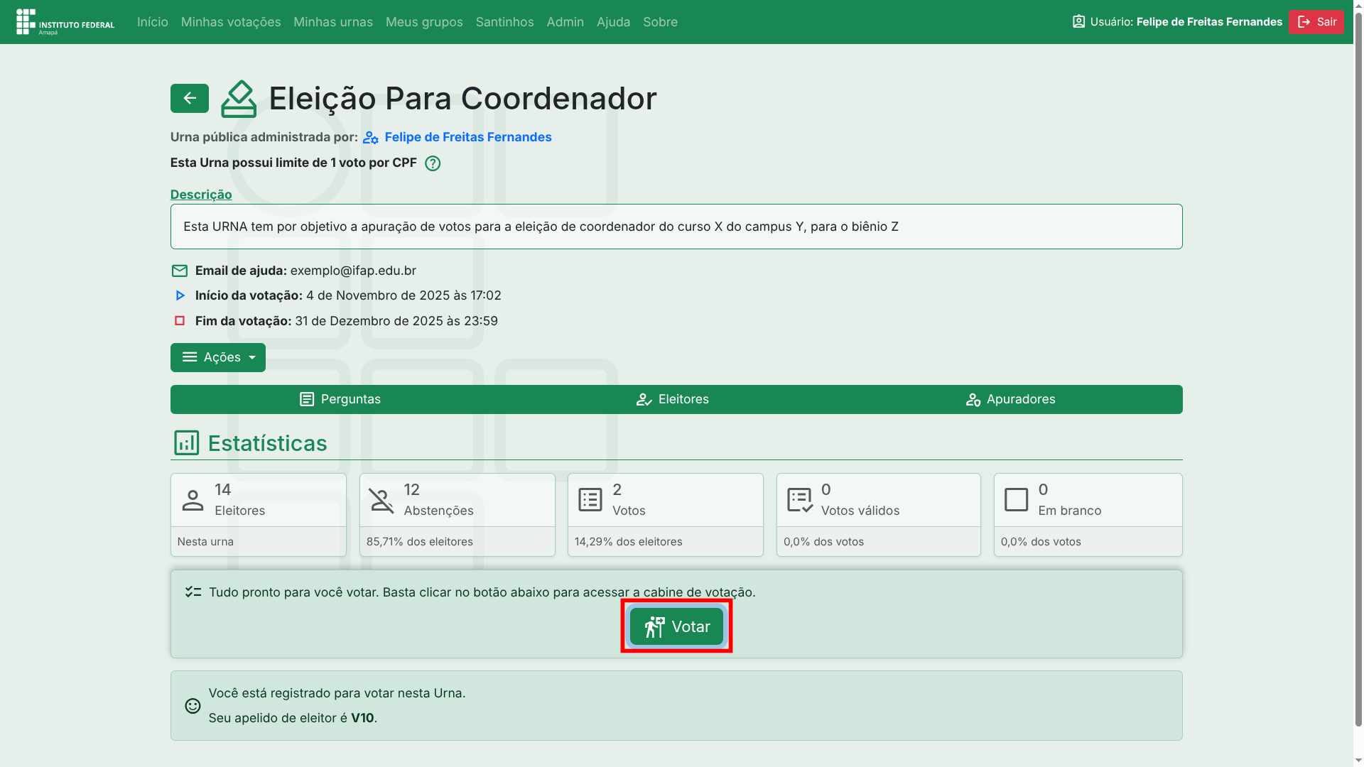The width and height of the screenshot is (1364, 767).
Task: Open Minhas votações in navbar
Action: 230,22
